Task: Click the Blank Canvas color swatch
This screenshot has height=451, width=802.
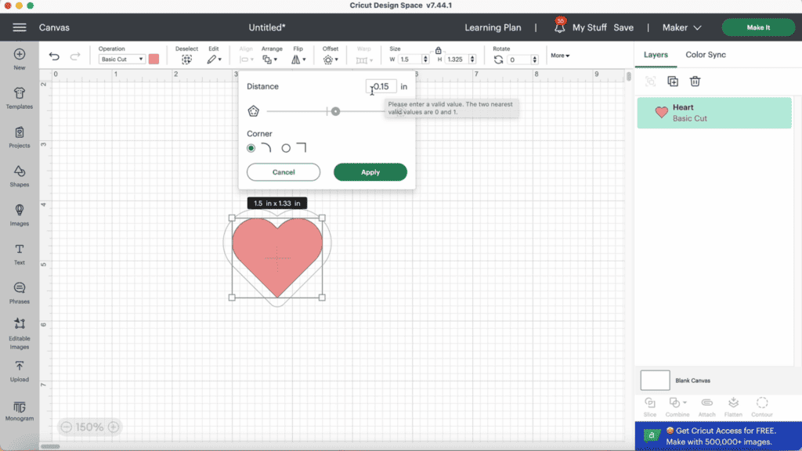Action: coord(656,381)
